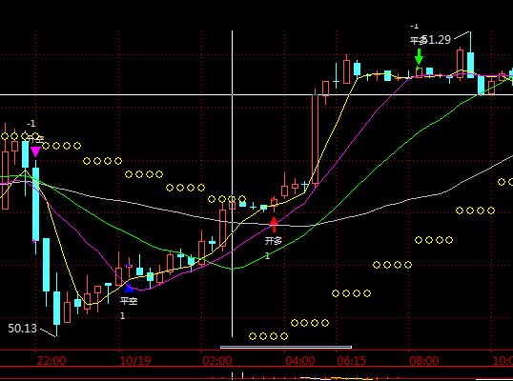This screenshot has height=381, width=513.
Task: Click the 02:00 time axis label
Action: (217, 361)
